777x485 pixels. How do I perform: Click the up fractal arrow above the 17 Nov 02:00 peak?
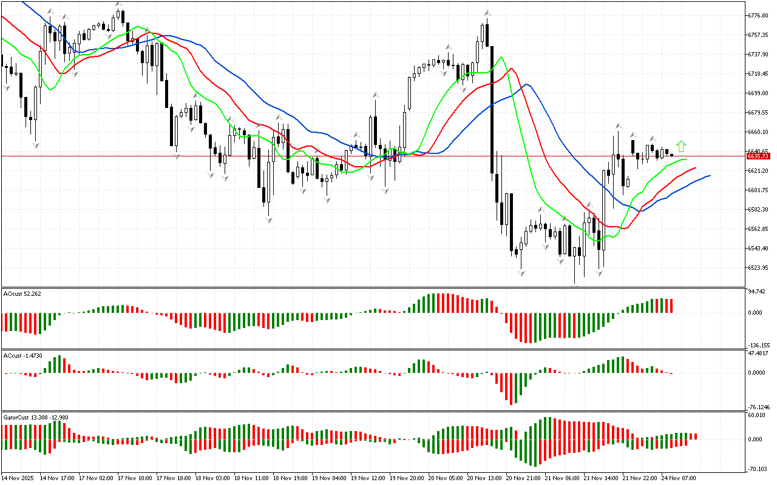point(120,5)
